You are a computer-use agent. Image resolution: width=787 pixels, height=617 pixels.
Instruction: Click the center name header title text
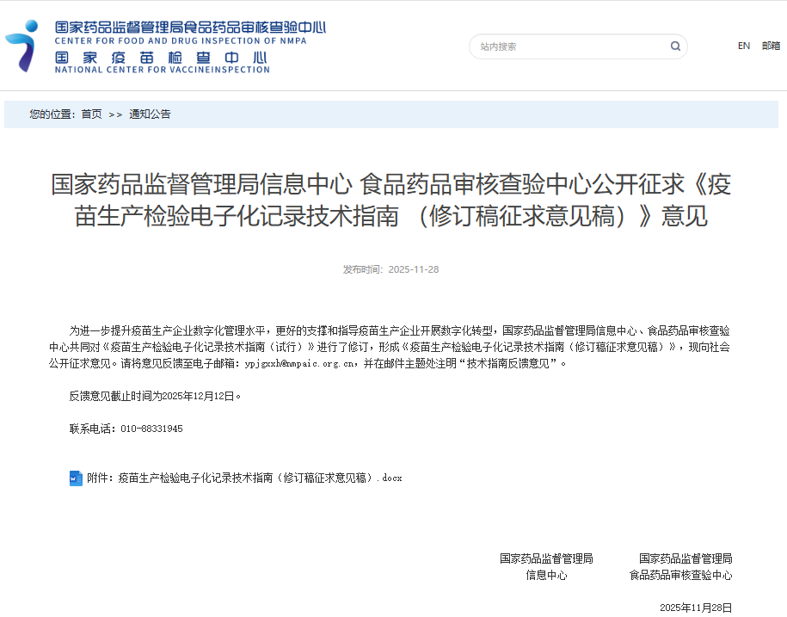190,28
